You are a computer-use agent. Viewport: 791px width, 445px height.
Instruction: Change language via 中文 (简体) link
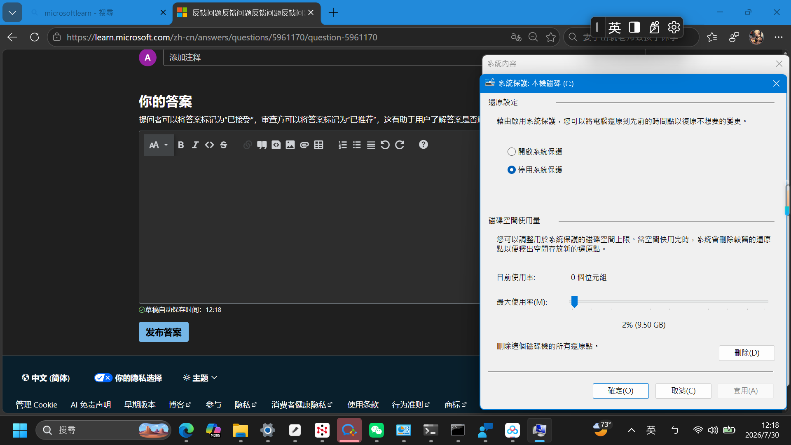tap(46, 378)
